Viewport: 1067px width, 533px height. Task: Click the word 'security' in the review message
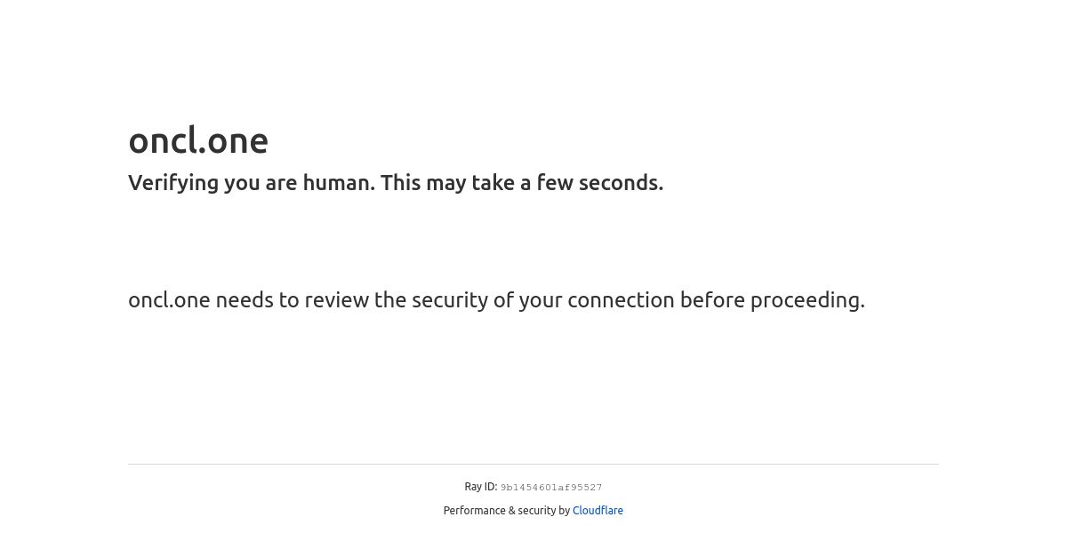pyautogui.click(x=446, y=300)
